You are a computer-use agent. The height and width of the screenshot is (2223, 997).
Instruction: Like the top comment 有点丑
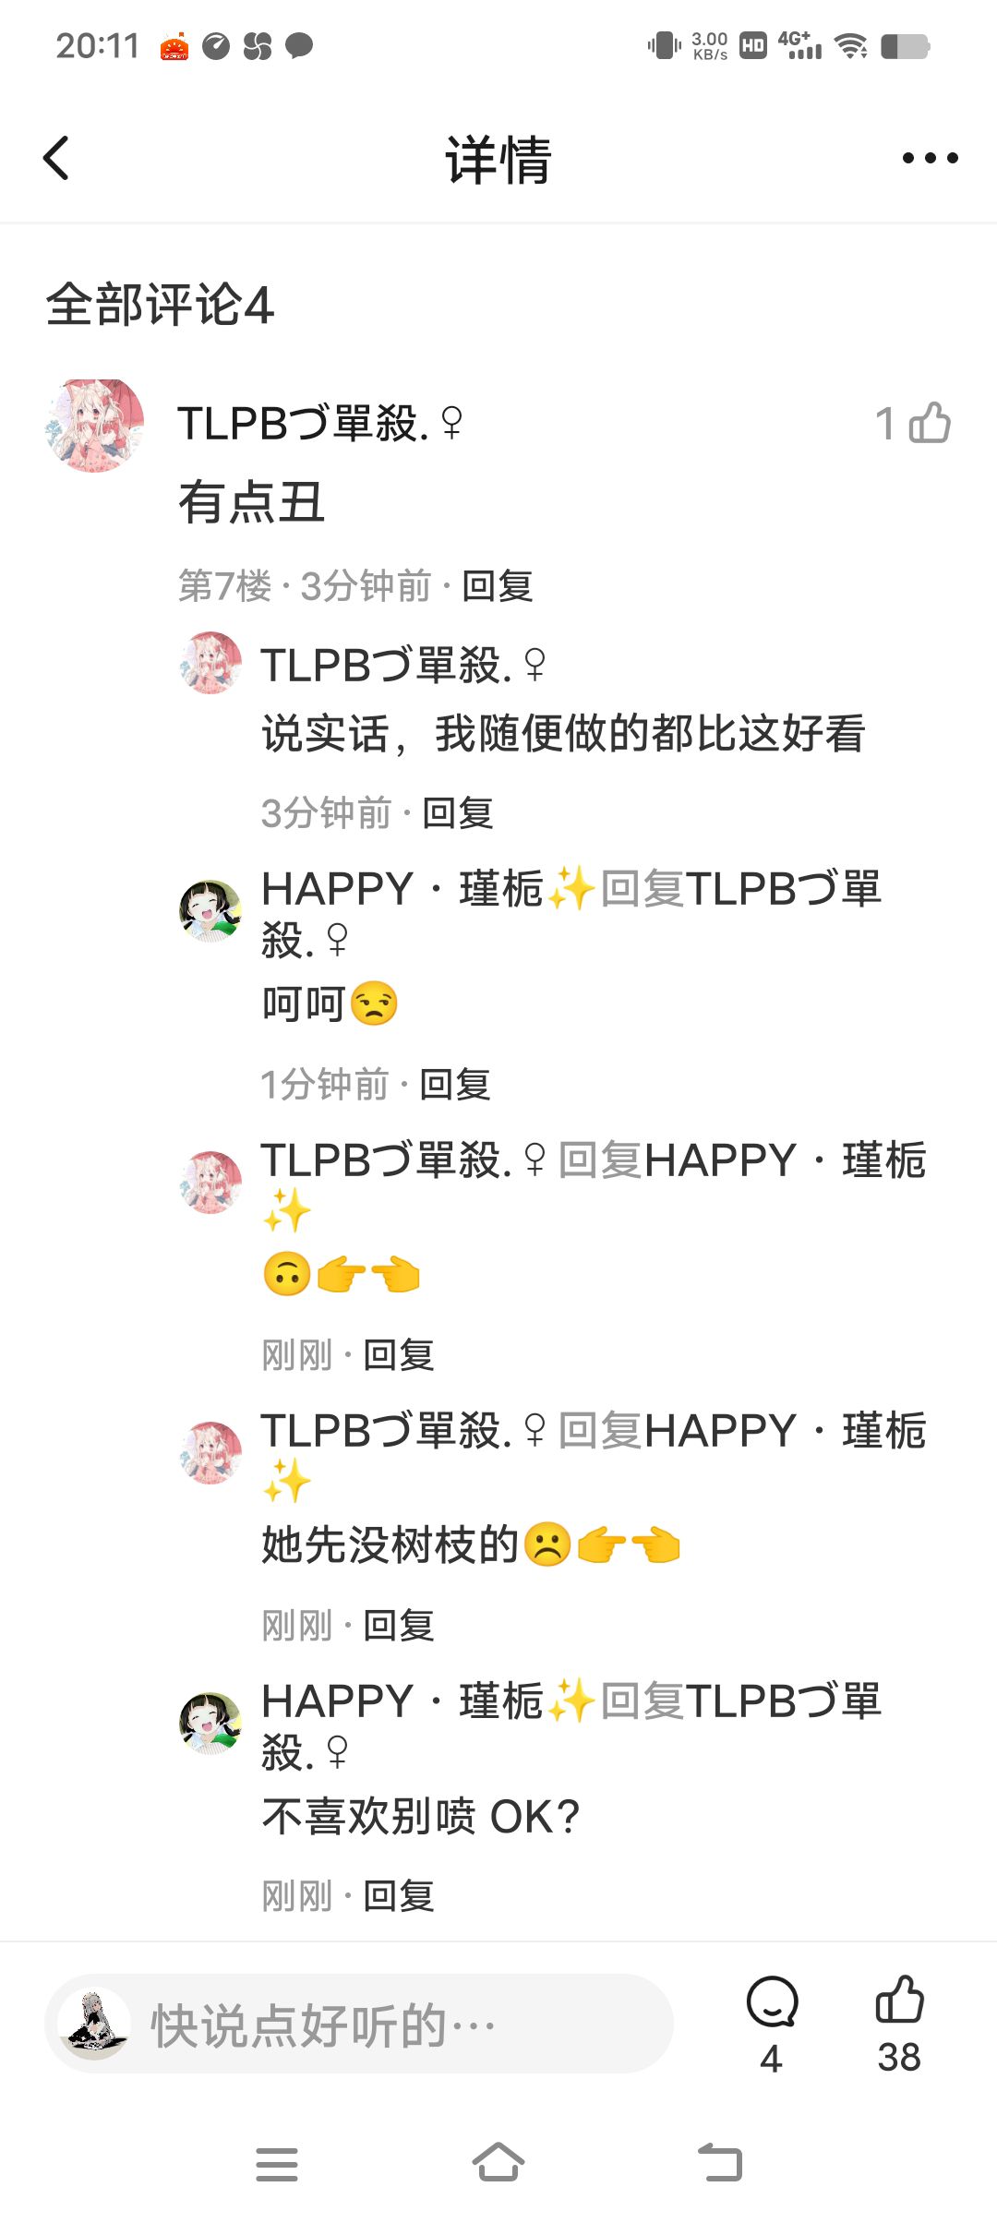930,423
